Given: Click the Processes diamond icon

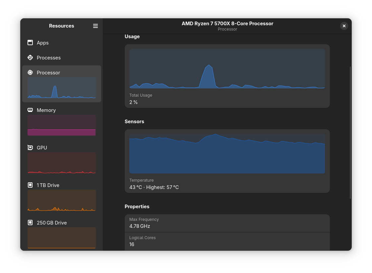Looking at the screenshot, I should coord(30,57).
